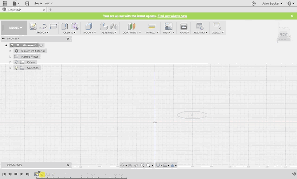Jump timeline to the end
Image resolution: width=297 pixels, height=179 pixels.
tap(27, 174)
